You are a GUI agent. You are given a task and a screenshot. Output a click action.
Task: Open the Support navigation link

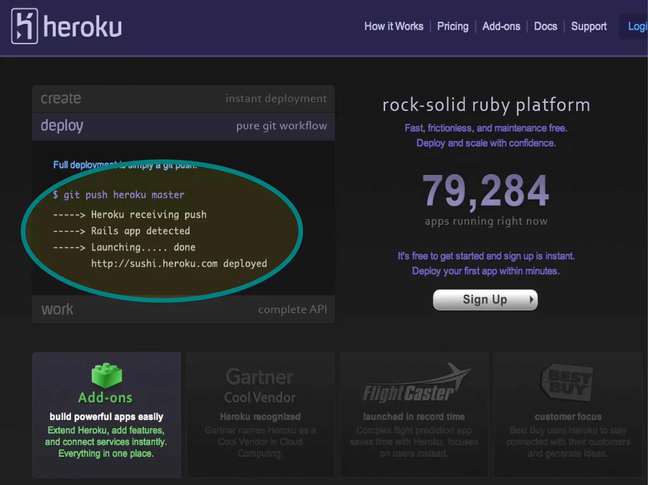[x=589, y=26]
